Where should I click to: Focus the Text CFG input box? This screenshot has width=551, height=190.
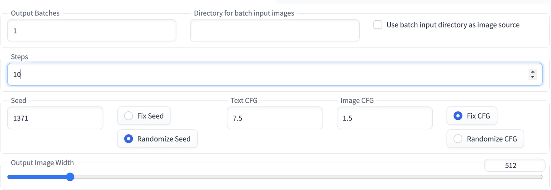[274, 118]
